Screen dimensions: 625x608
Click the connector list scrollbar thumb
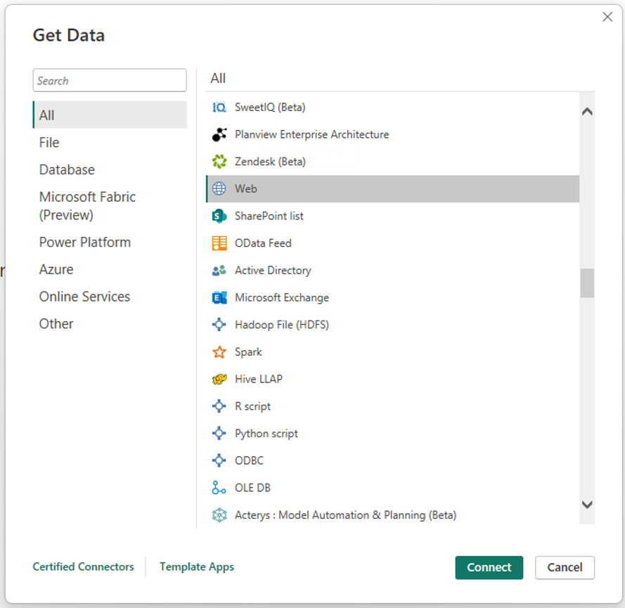[x=587, y=283]
